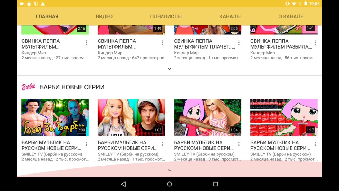The height and width of the screenshot is (191, 339).
Task: Open options menu for ПЛАЧЕТ Свинка Пеппа video
Action: 239,43
